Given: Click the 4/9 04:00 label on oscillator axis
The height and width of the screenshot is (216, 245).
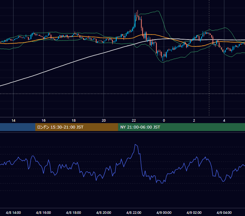Looking at the screenshot, I should 224,212.
